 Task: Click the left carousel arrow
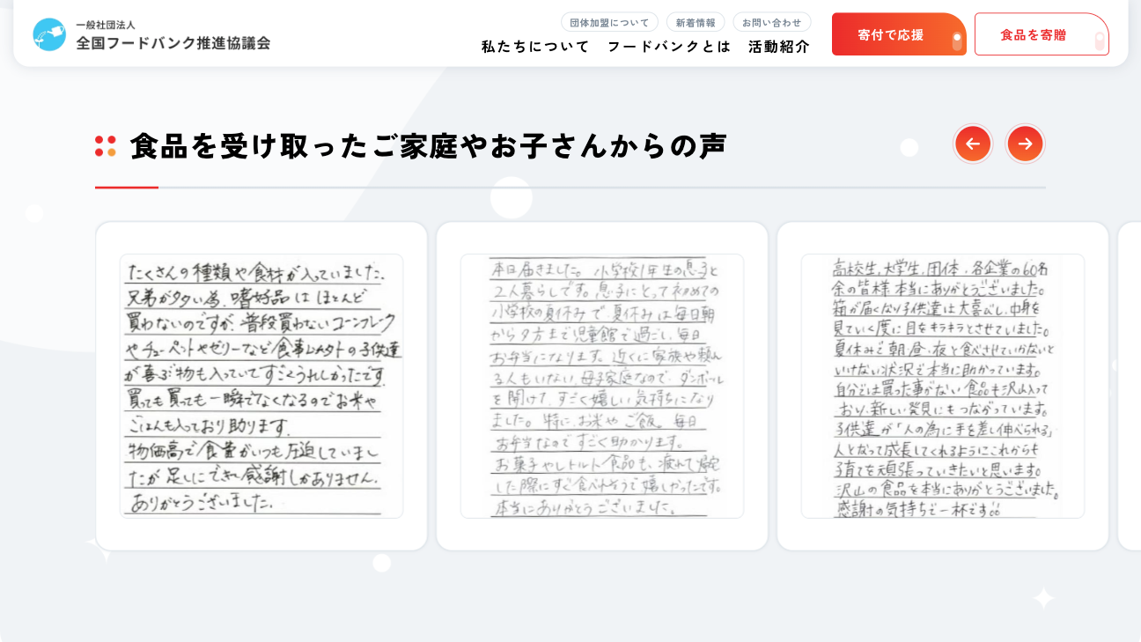tap(973, 144)
